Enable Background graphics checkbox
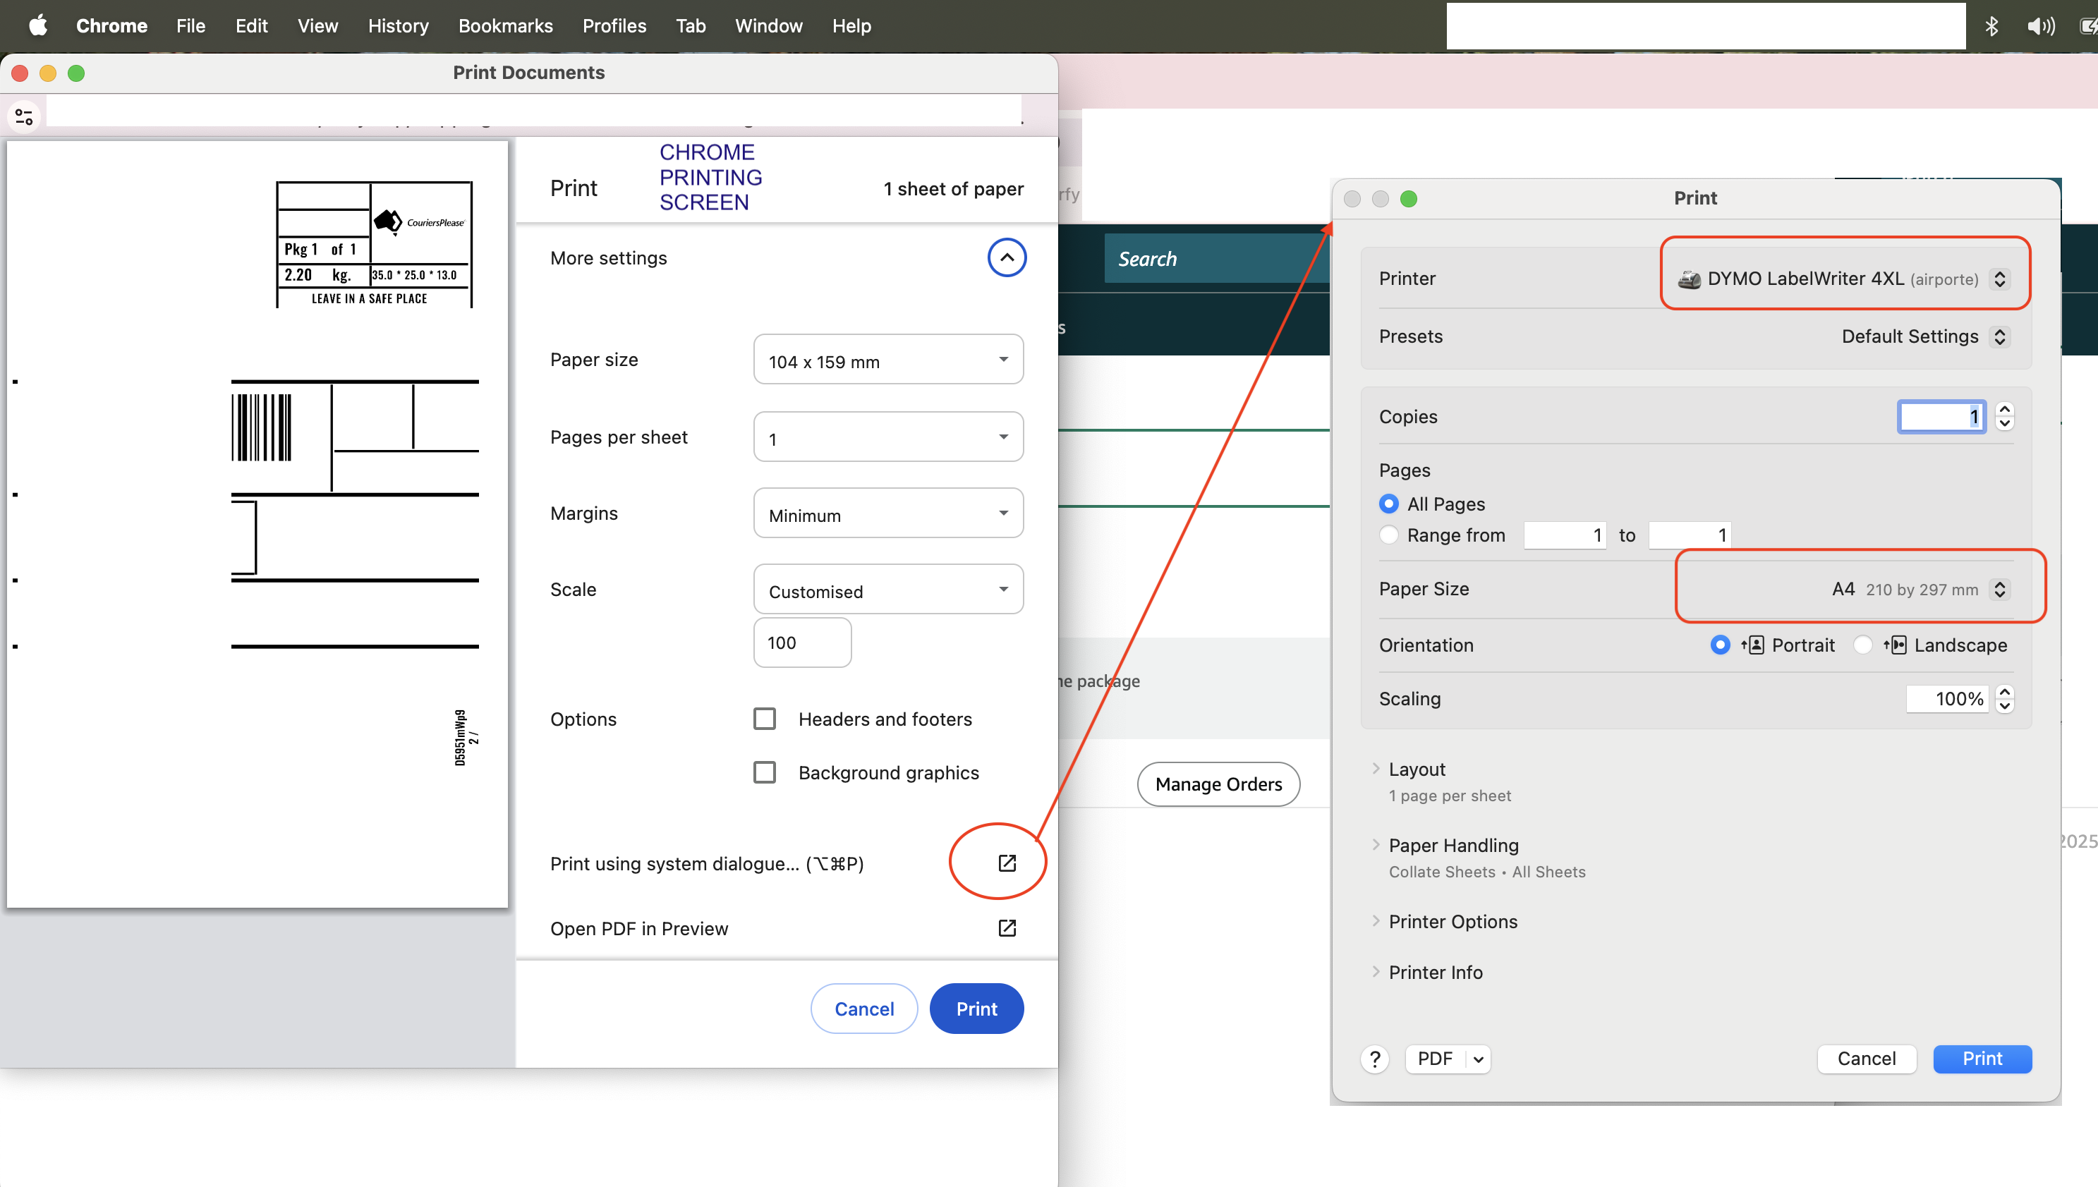 pyautogui.click(x=764, y=772)
